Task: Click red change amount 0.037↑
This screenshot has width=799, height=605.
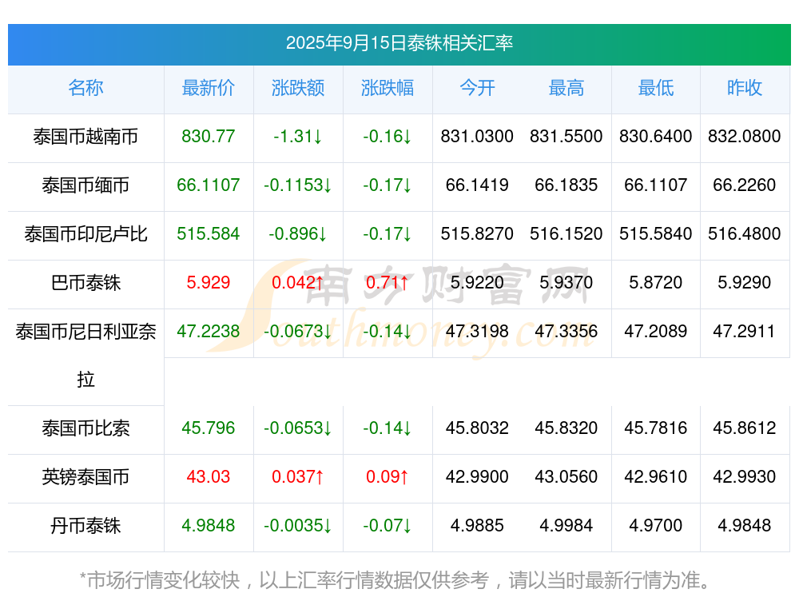Action: [x=298, y=477]
